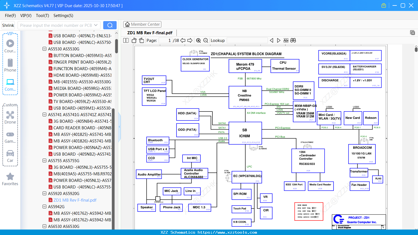The height and width of the screenshot is (235, 418).
Task: Find the previous lookup result
Action: (x=271, y=41)
